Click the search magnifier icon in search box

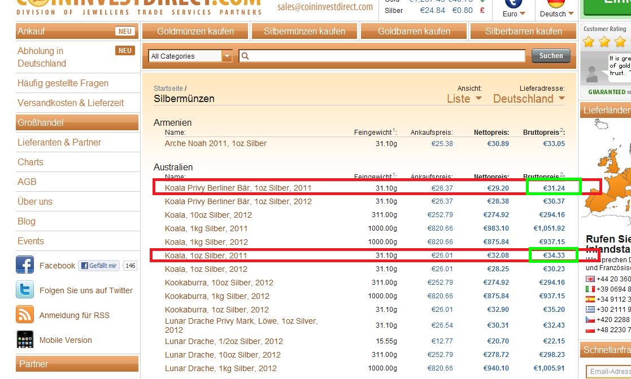245,56
